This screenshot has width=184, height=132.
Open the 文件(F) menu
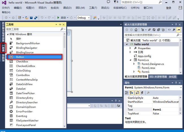click(x=6, y=8)
